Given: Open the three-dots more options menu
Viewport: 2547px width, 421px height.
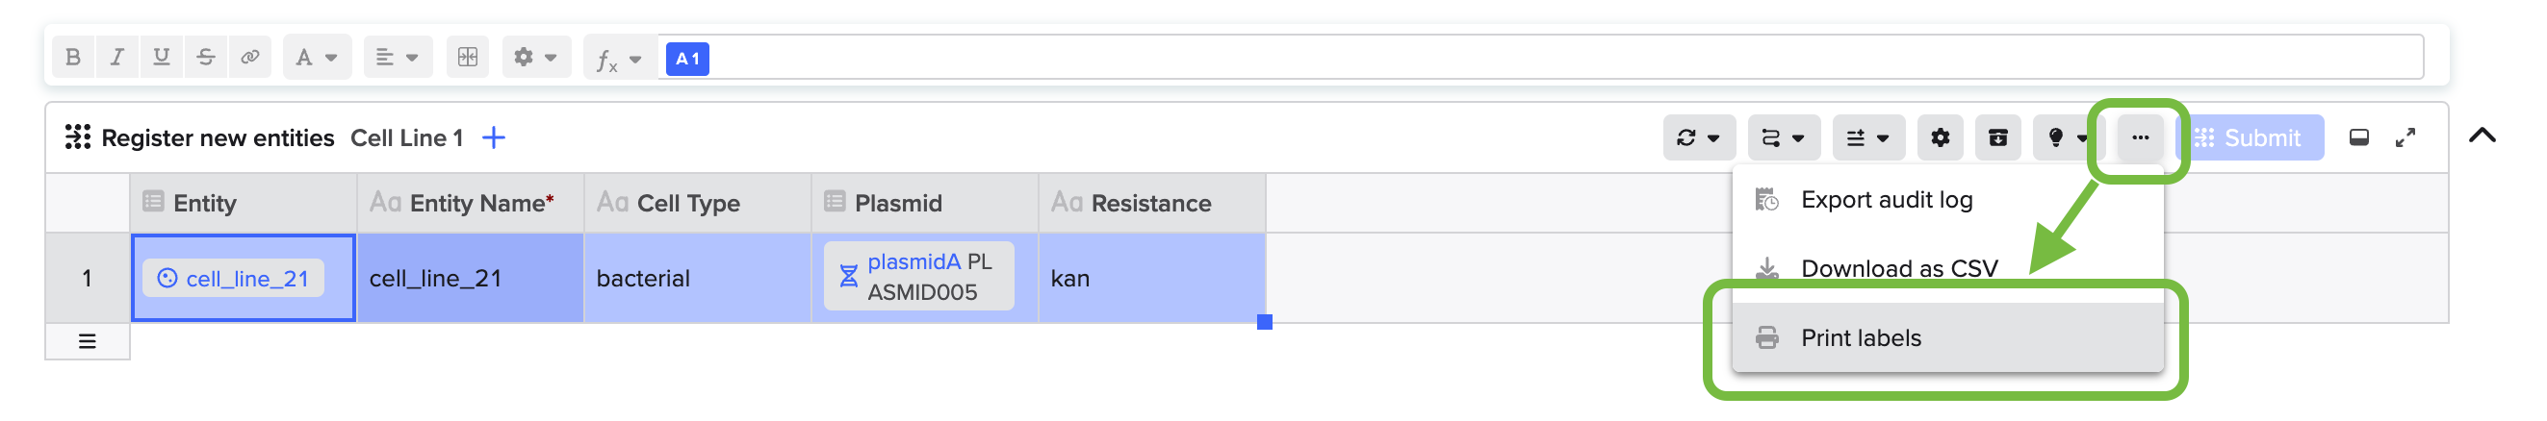Looking at the screenshot, I should pos(2140,138).
